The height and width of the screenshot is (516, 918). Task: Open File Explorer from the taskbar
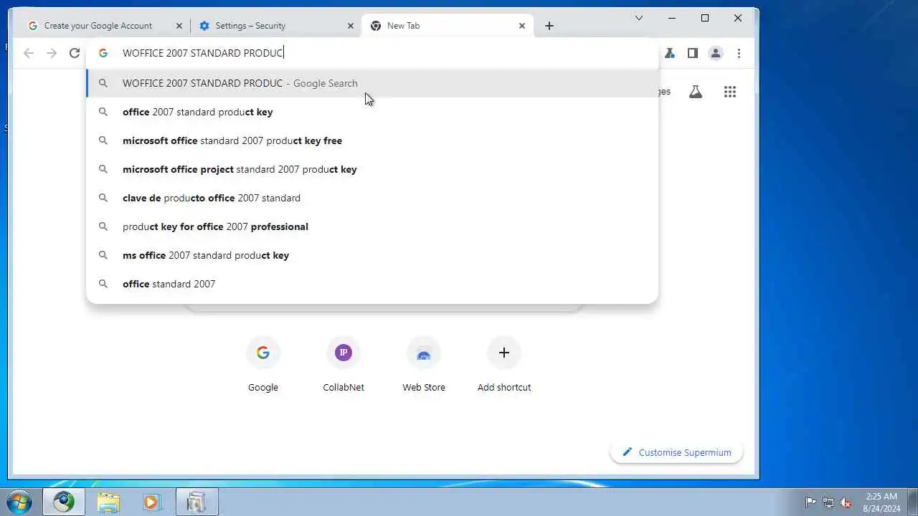pyautogui.click(x=108, y=502)
